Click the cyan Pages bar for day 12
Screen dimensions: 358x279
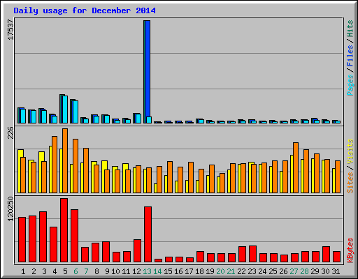pos(138,119)
